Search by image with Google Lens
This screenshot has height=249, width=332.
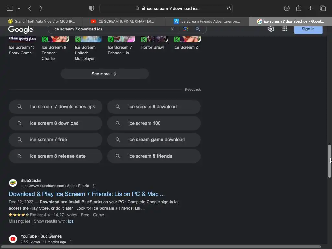pyautogui.click(x=185, y=29)
